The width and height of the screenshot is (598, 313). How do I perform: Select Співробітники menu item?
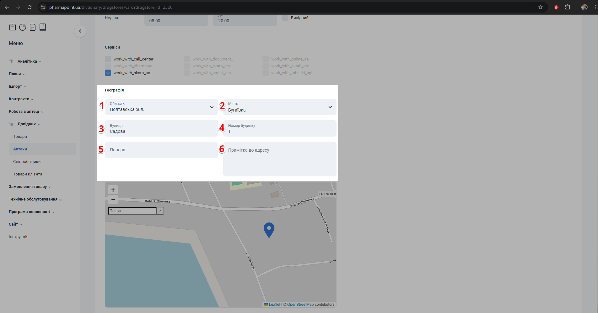[27, 162]
